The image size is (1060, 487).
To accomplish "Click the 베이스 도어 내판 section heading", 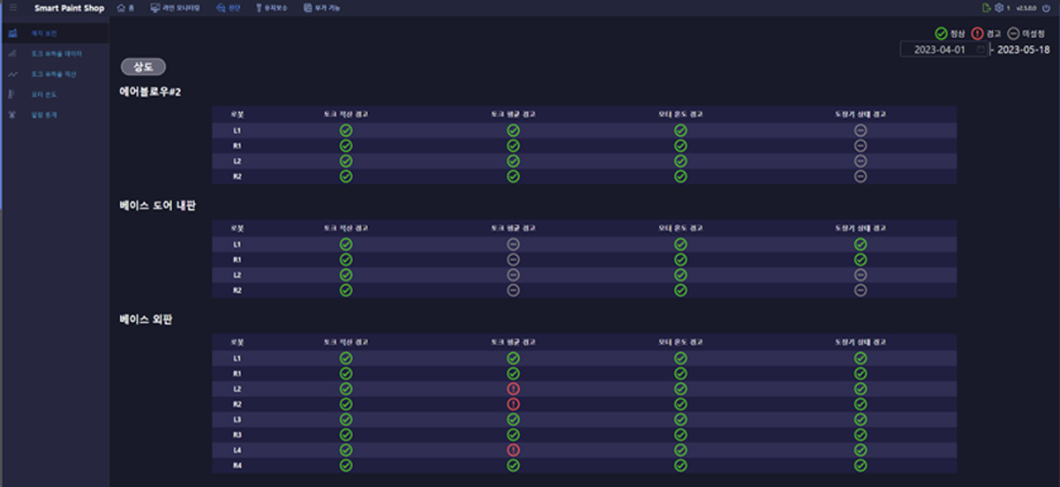I will point(157,205).
